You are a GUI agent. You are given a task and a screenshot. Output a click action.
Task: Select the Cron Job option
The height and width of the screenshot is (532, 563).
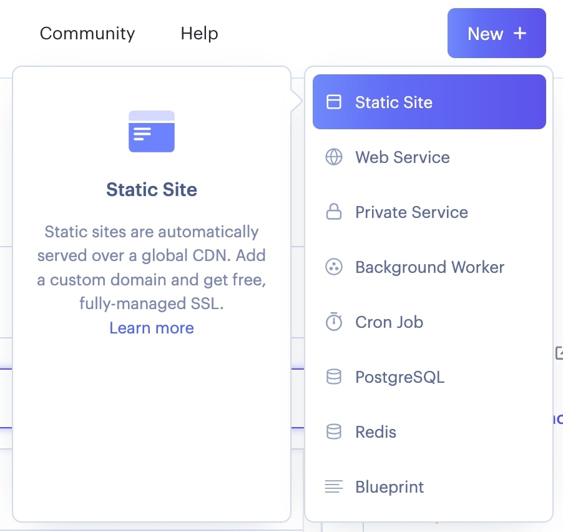[389, 322]
